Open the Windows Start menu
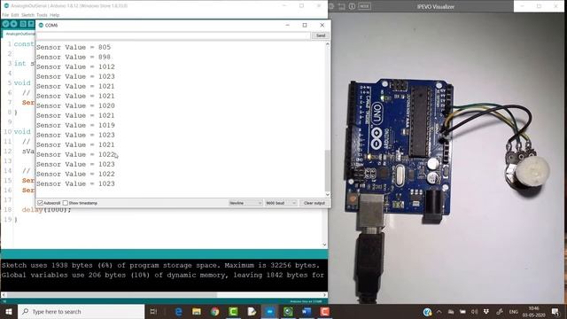 click(x=9, y=311)
